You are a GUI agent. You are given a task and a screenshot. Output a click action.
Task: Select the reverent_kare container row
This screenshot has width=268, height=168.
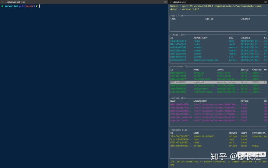tap(218, 79)
